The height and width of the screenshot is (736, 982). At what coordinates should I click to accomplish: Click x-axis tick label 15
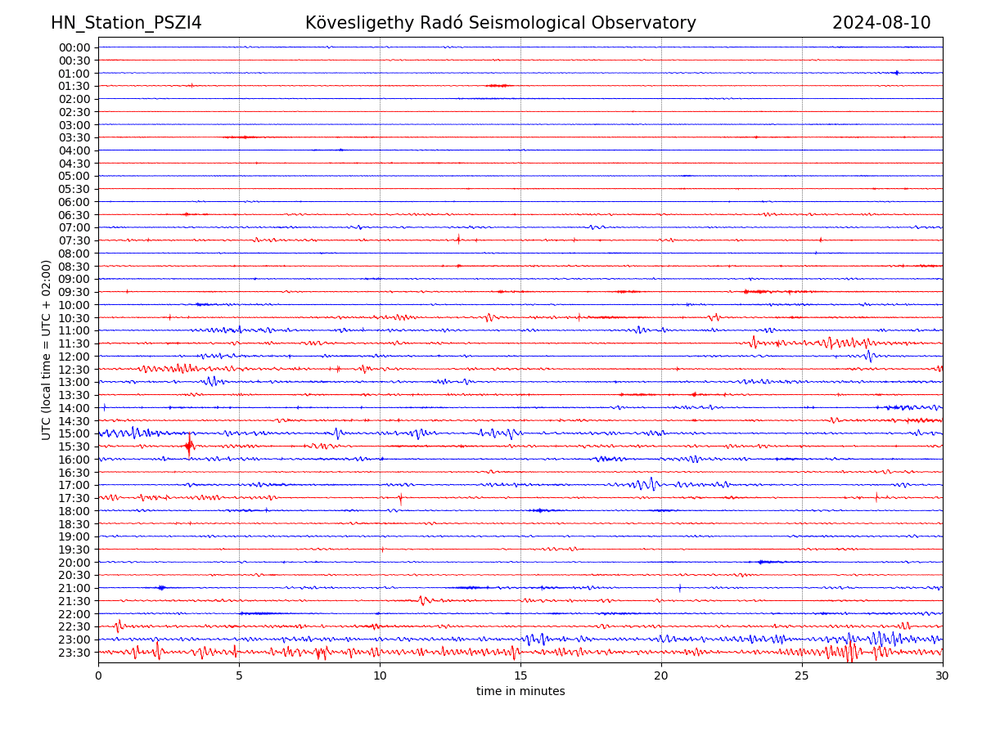click(x=520, y=676)
